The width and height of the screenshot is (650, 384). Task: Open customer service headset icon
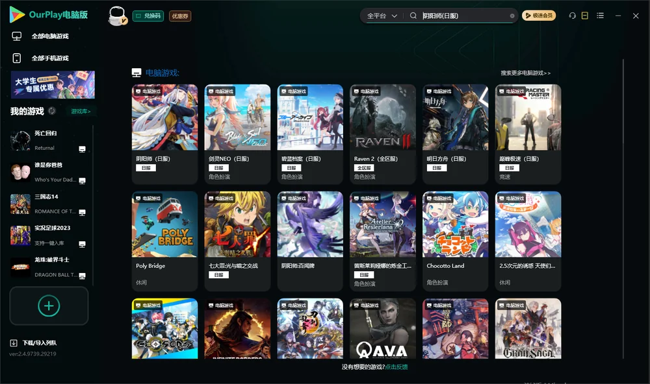click(x=573, y=16)
